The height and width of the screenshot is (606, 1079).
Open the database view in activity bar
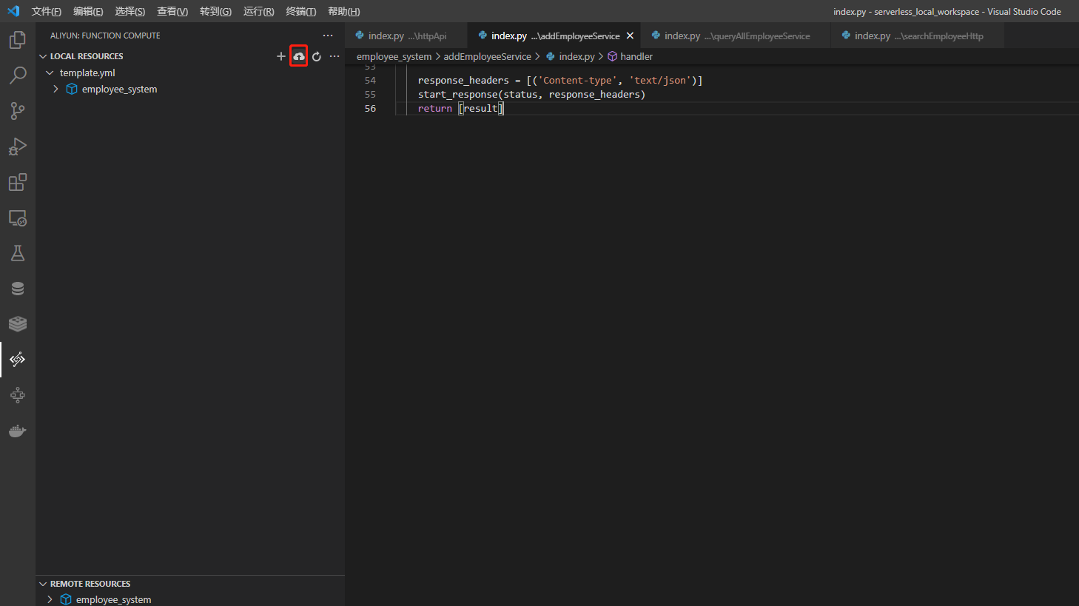pyautogui.click(x=18, y=289)
